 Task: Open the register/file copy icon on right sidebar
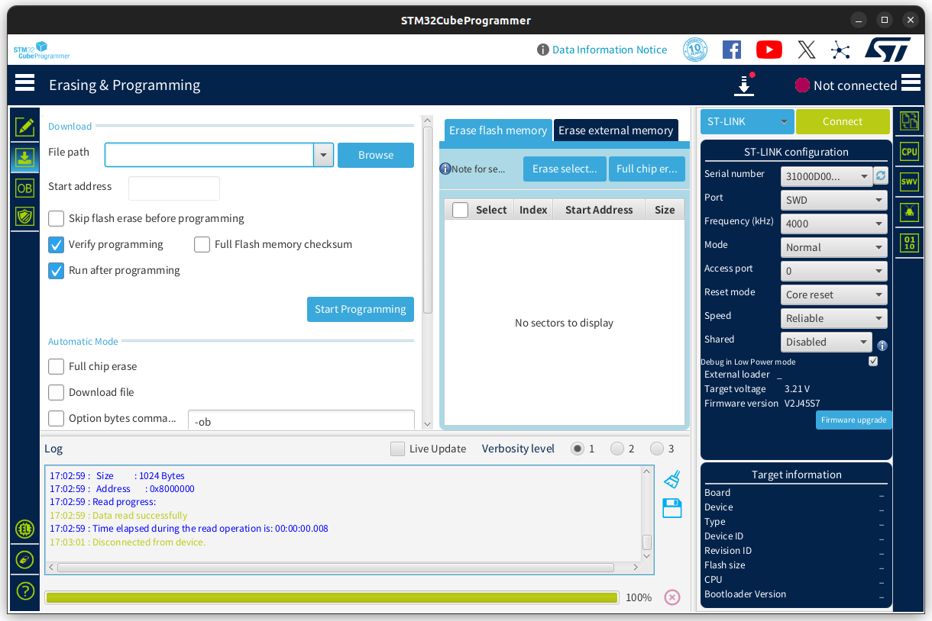pos(909,121)
